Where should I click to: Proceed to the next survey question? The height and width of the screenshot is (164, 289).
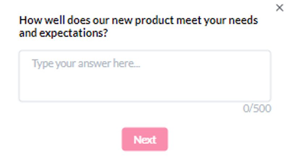144,139
